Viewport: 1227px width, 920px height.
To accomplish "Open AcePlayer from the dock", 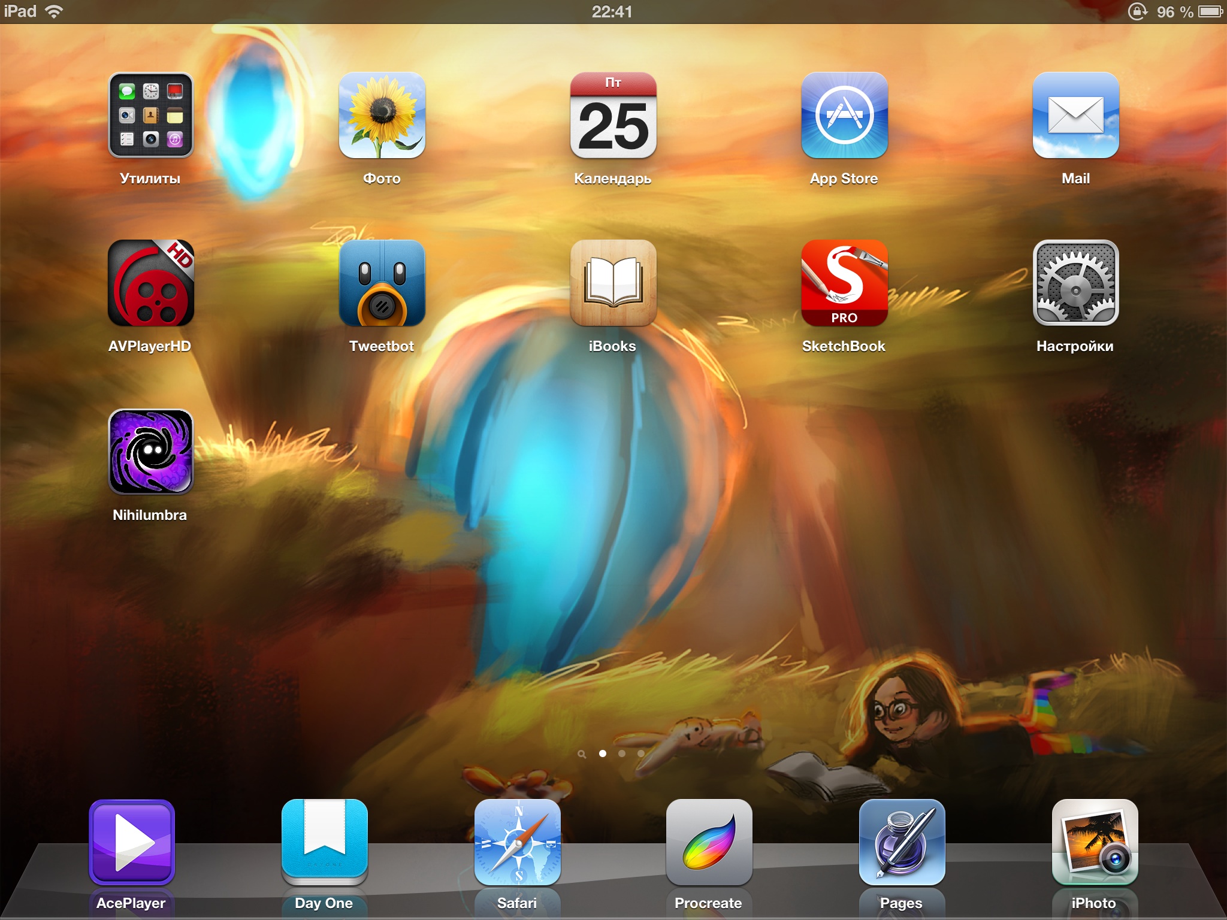I will pyautogui.click(x=132, y=842).
